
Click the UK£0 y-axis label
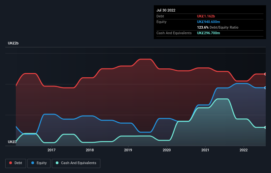pos(12,142)
